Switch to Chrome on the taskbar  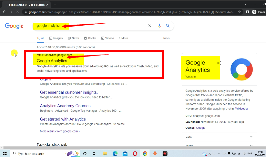[x=145, y=154]
